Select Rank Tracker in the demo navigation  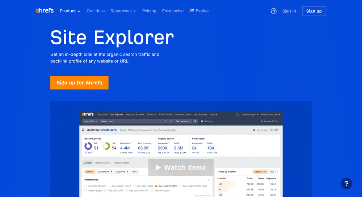[x=165, y=114]
